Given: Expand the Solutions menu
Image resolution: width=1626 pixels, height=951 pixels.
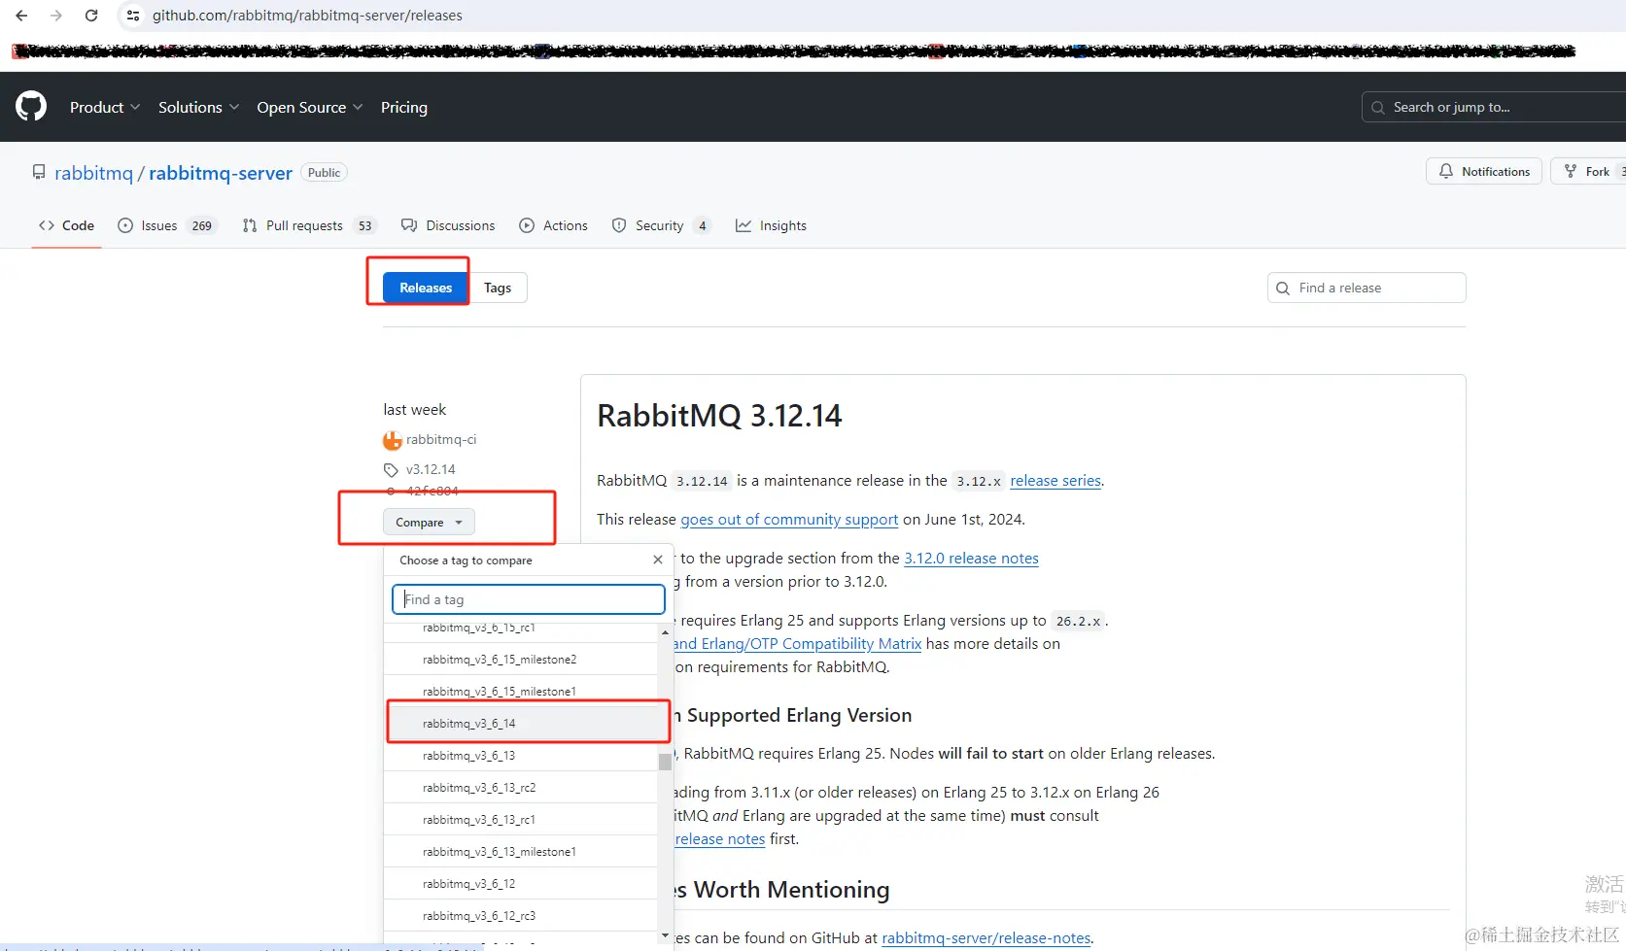Looking at the screenshot, I should click(x=198, y=107).
